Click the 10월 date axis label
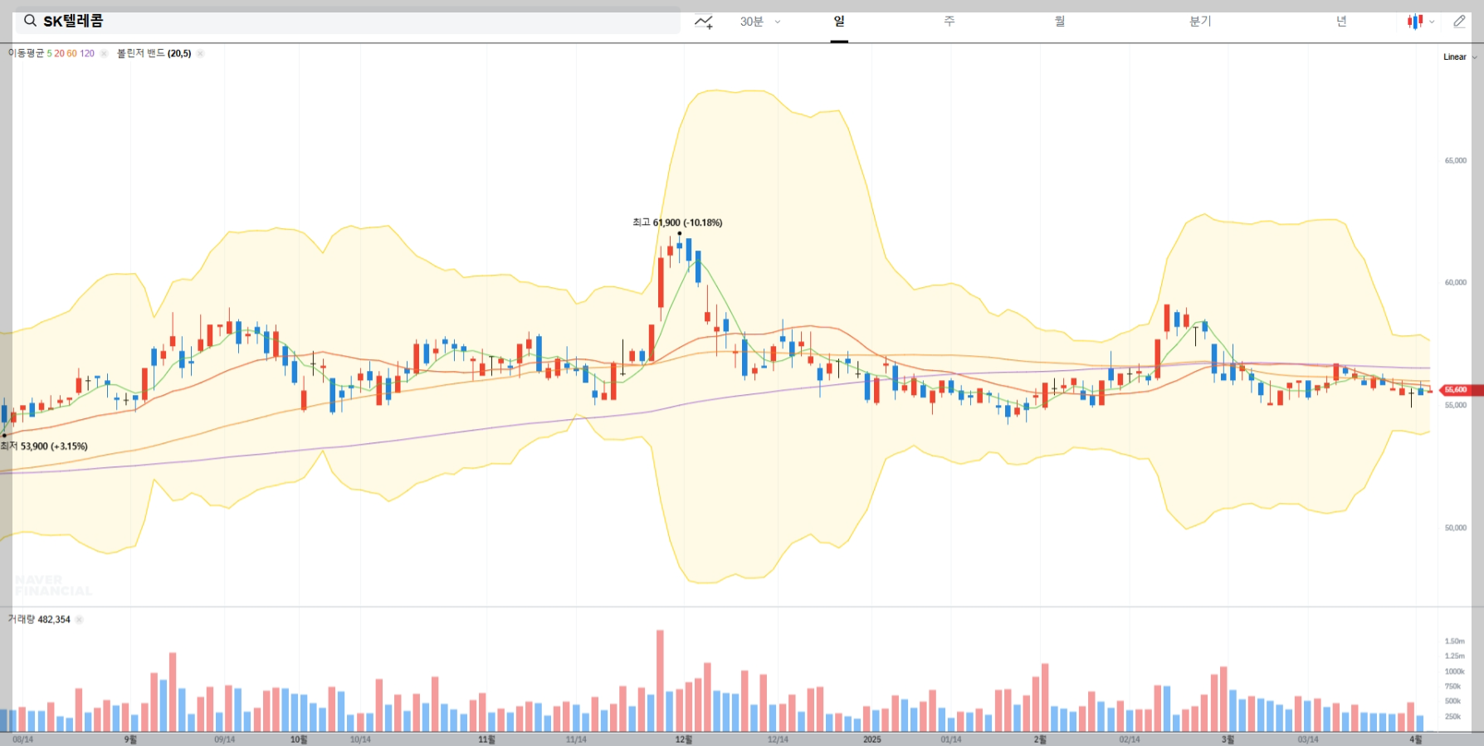Image resolution: width=1484 pixels, height=746 pixels. pos(299,739)
